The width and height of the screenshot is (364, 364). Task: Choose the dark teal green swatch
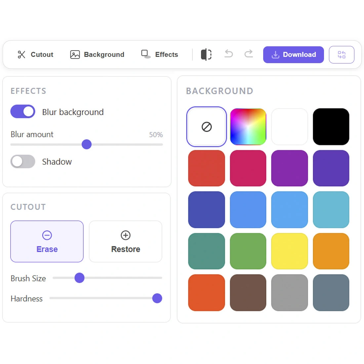(x=207, y=251)
